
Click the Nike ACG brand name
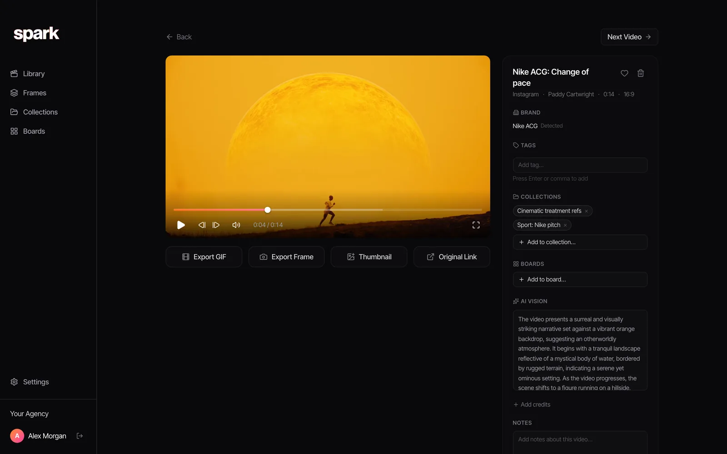(525, 126)
